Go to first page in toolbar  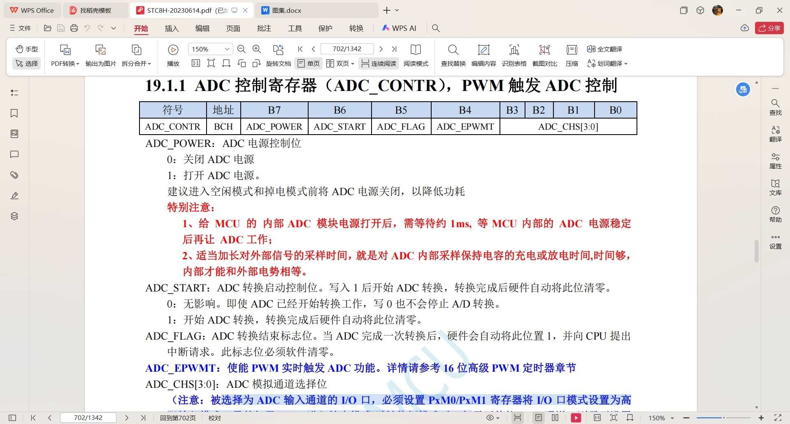(x=300, y=49)
